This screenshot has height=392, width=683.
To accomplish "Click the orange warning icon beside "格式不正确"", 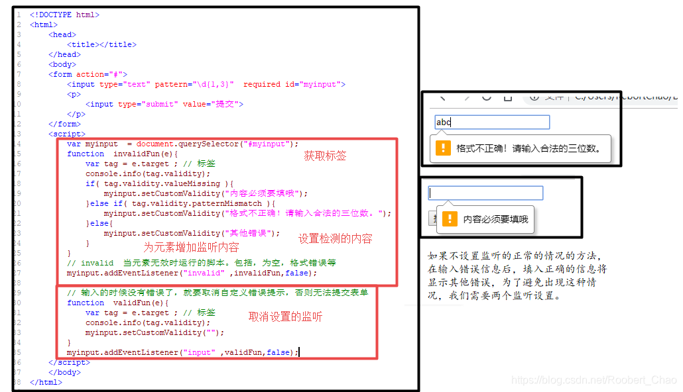I will [443, 148].
